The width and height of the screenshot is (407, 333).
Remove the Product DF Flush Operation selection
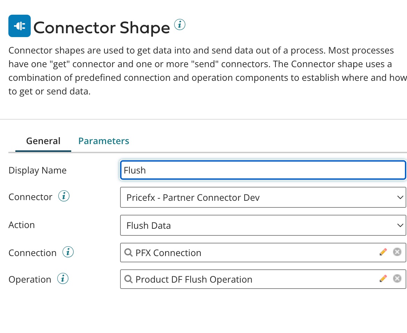click(x=397, y=279)
